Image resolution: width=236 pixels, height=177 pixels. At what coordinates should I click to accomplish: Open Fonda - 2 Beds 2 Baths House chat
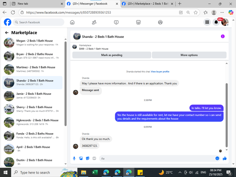pos(33,135)
